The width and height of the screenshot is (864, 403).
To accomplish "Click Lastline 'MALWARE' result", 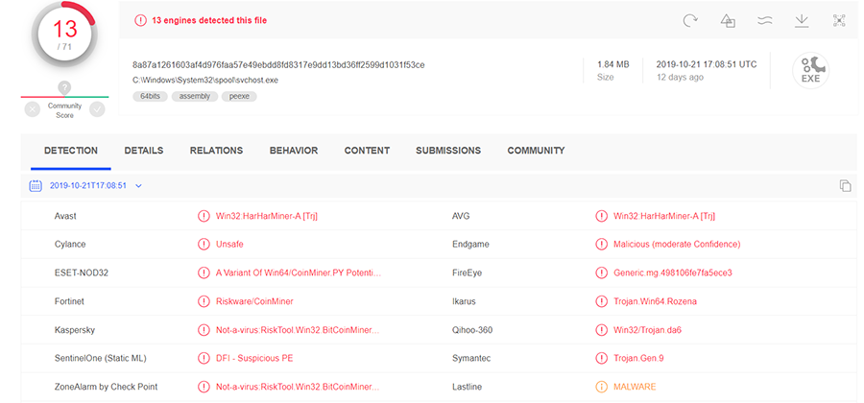I will pos(635,387).
